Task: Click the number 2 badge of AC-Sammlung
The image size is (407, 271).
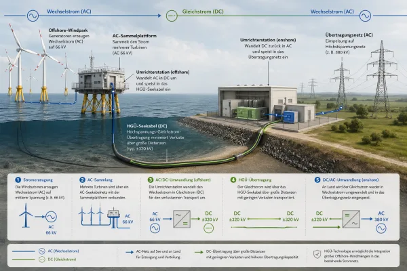Action: [82, 180]
